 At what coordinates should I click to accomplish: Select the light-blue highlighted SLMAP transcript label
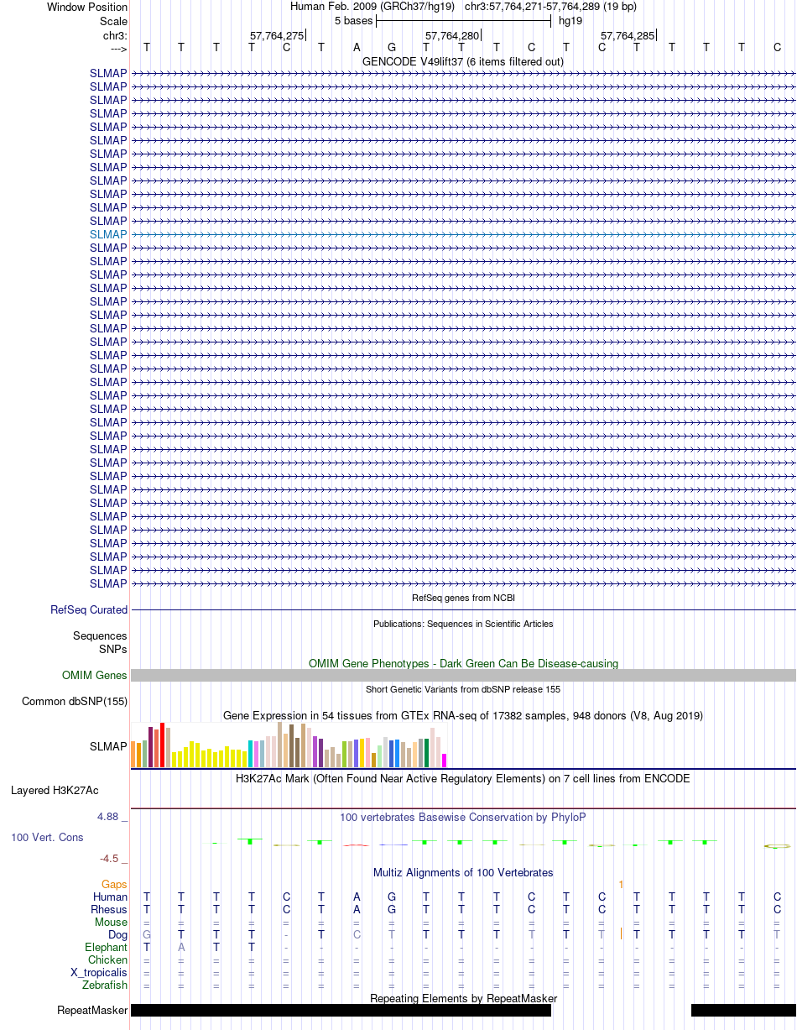[x=108, y=234]
